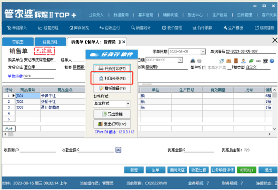
Task: Open 模板编辑(F9) template editor
Action: [x=112, y=88]
